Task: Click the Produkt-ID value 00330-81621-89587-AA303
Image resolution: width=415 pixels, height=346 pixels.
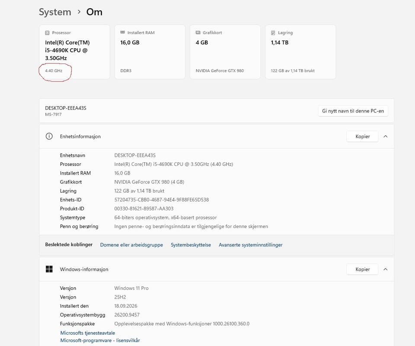Action: point(144,209)
